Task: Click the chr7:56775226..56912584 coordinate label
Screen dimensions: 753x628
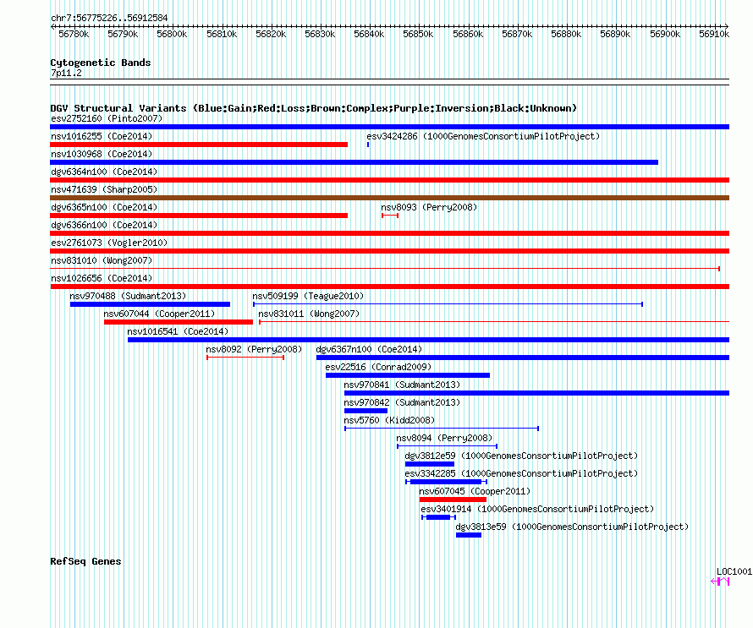Action: [109, 19]
